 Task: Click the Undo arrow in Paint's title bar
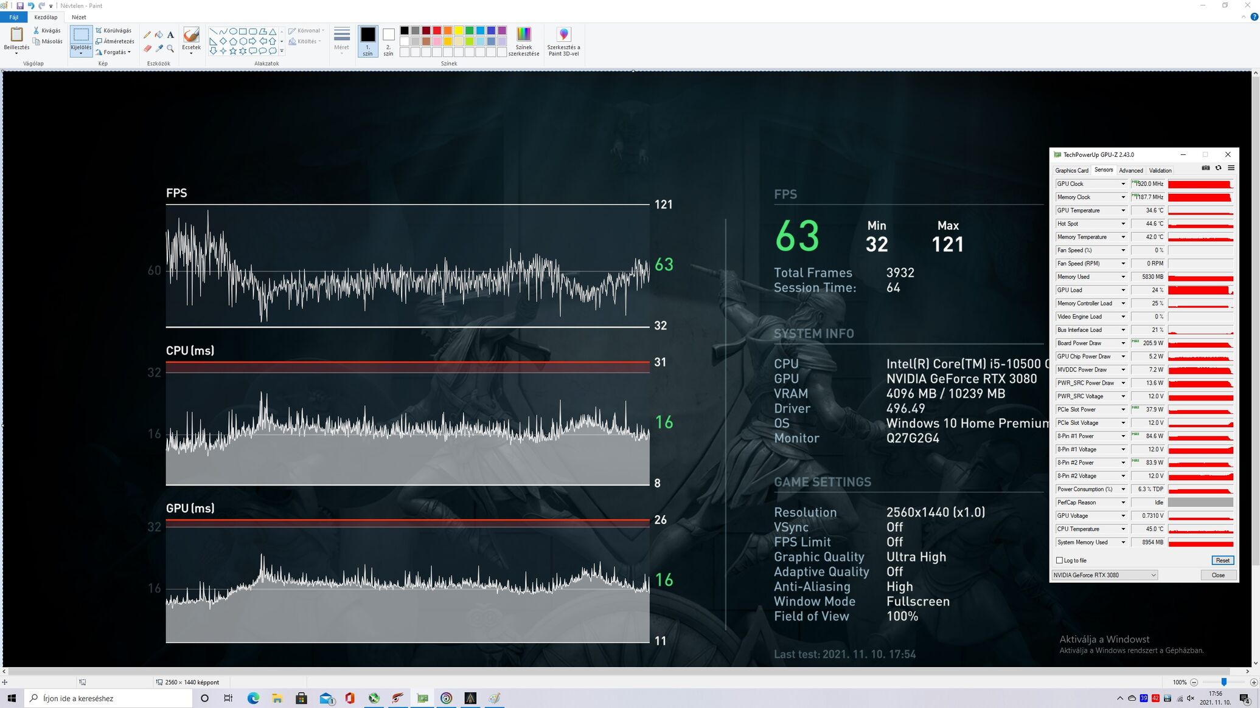coord(31,5)
